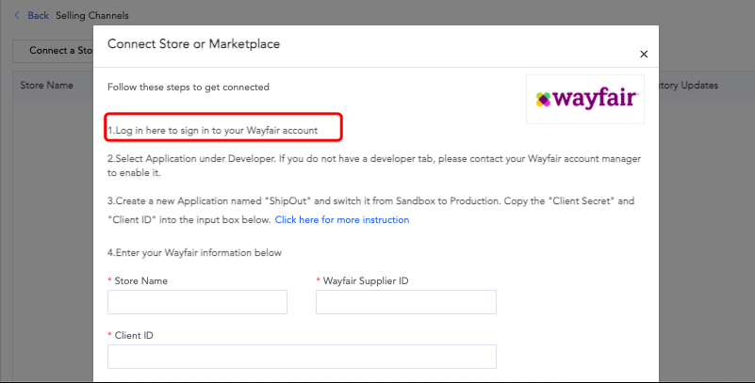Image resolution: width=755 pixels, height=383 pixels.
Task: Click the back chevron arrow icon
Action: pyautogui.click(x=17, y=15)
